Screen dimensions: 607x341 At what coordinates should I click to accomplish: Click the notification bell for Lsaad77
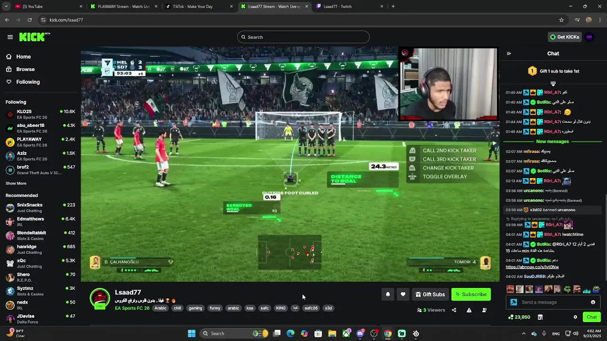388,294
